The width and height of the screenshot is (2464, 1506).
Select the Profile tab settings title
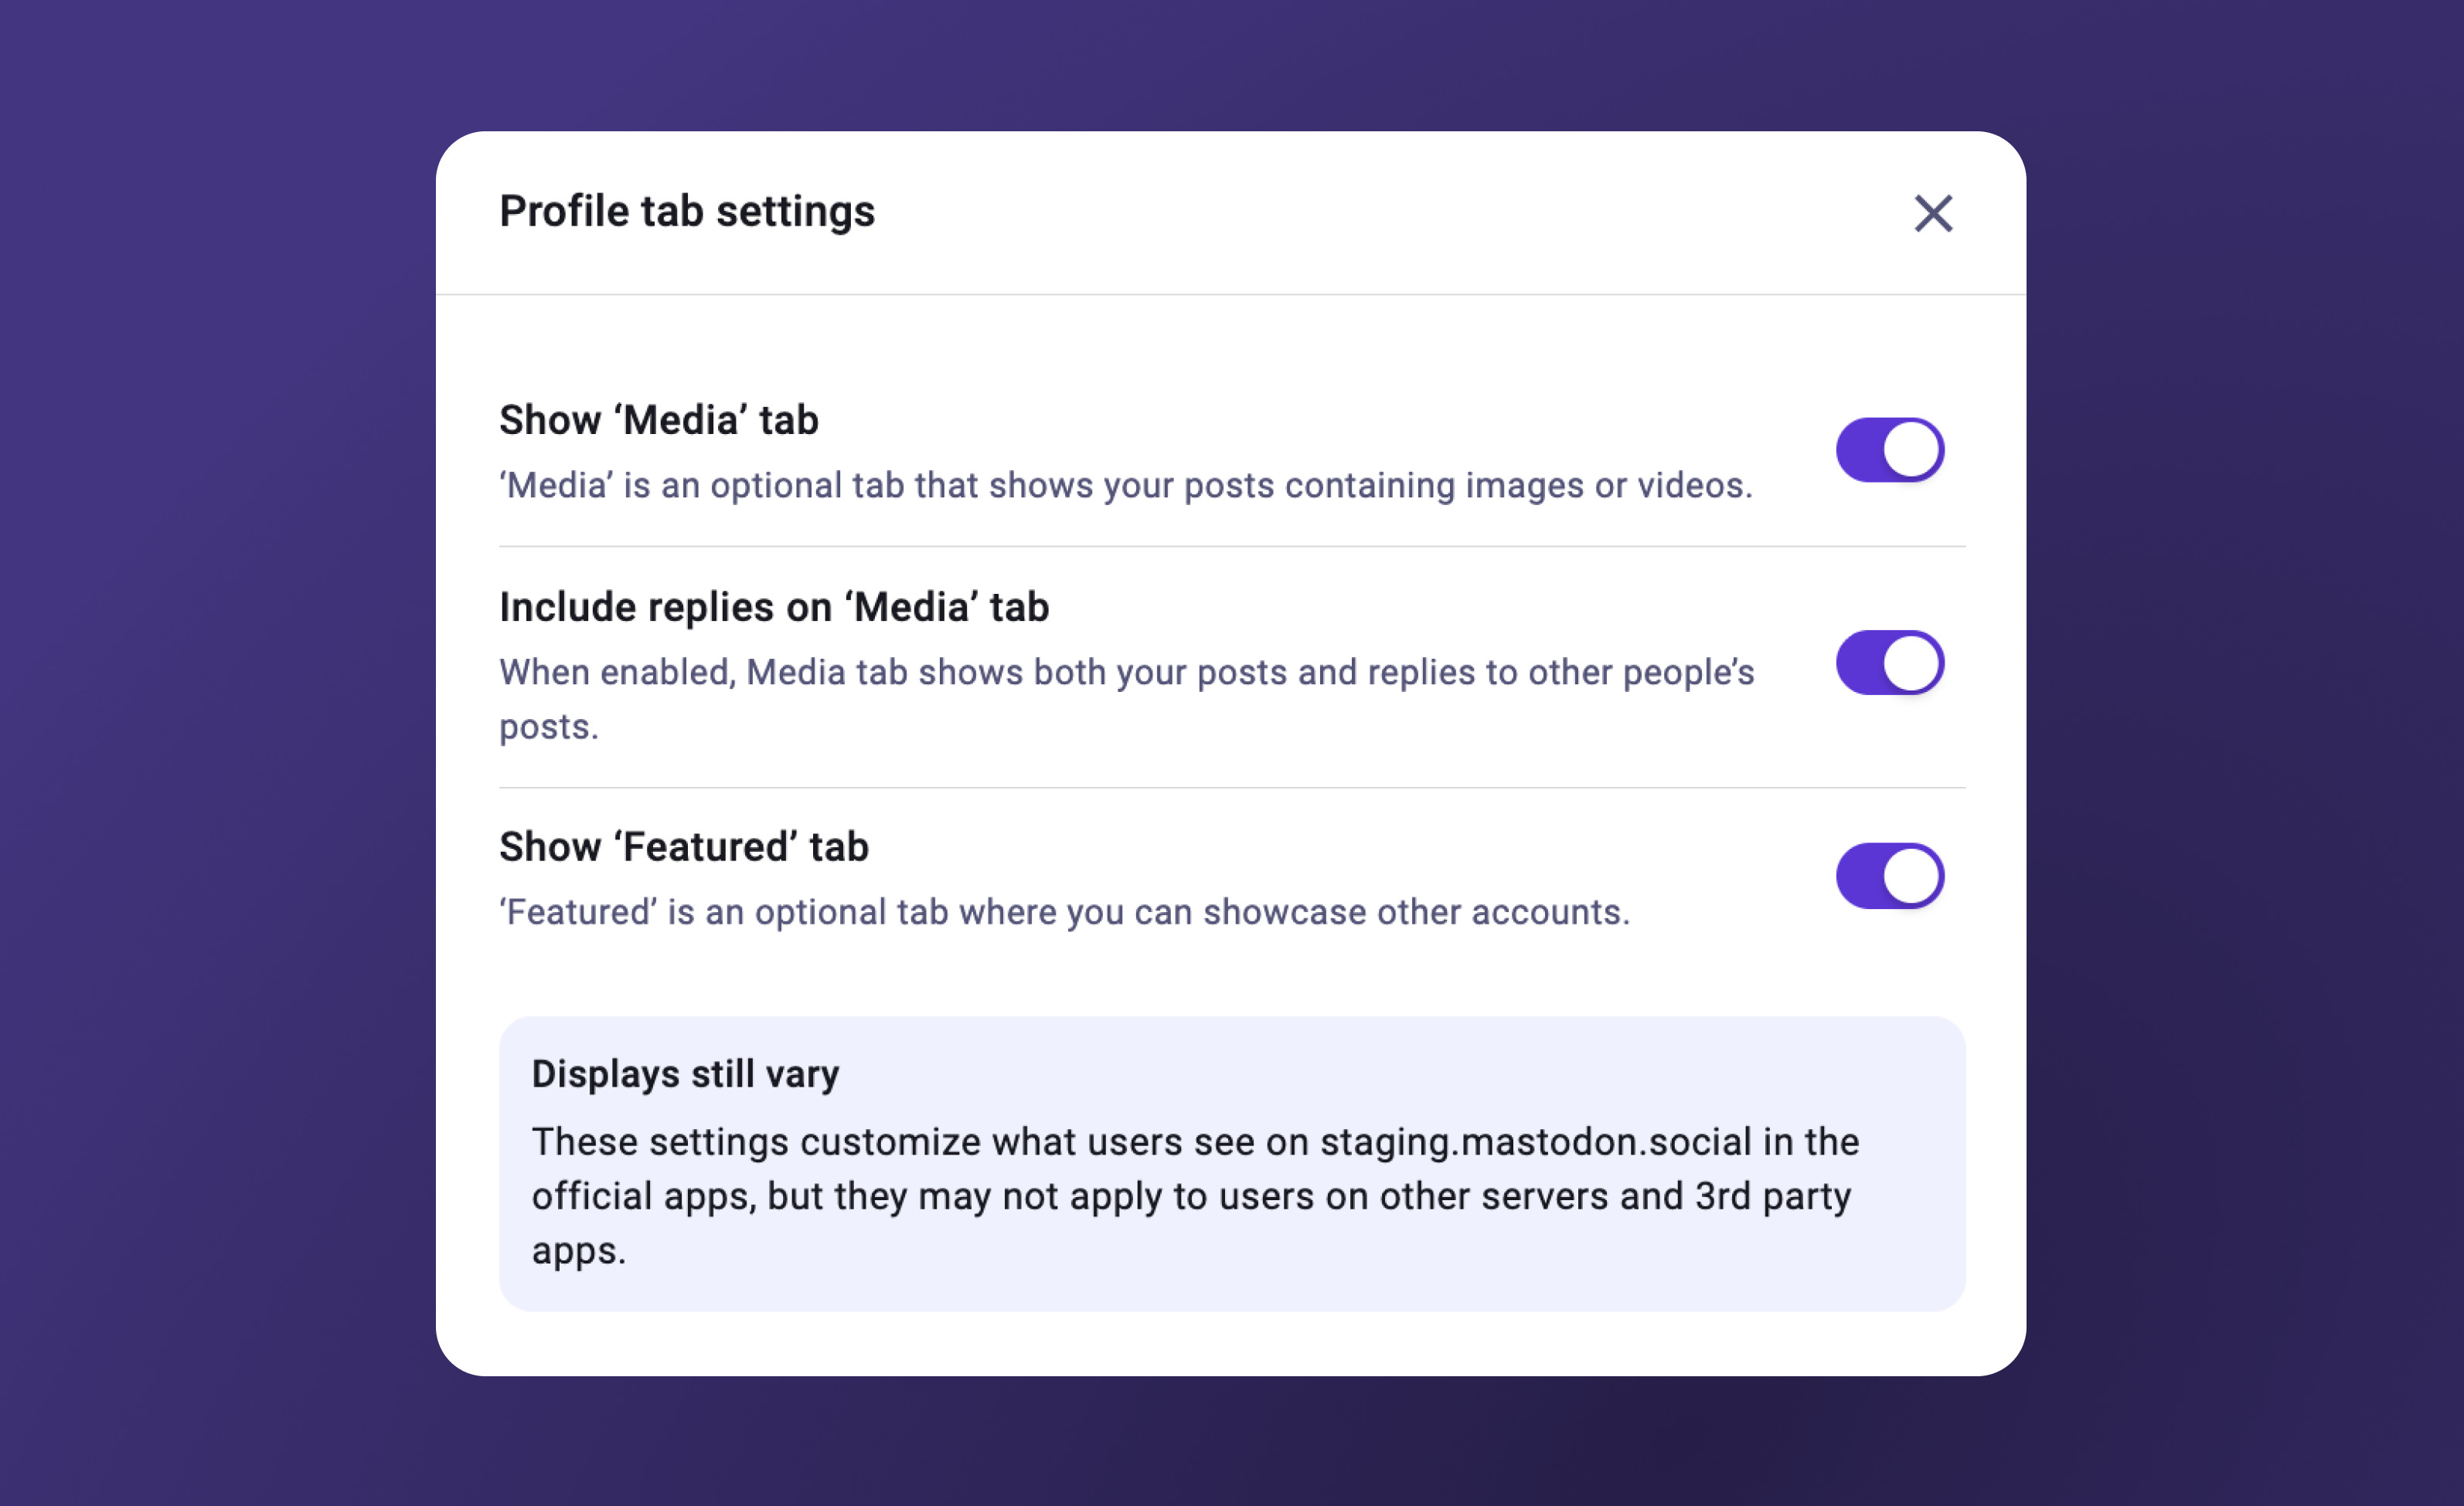tap(687, 211)
